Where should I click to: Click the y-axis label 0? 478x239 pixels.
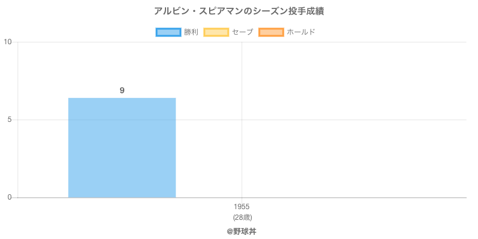pyautogui.click(x=10, y=197)
